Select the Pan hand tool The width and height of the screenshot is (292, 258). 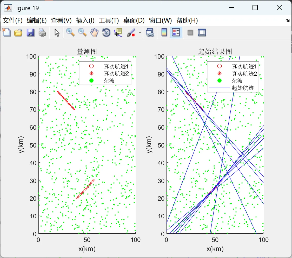tap(94, 32)
